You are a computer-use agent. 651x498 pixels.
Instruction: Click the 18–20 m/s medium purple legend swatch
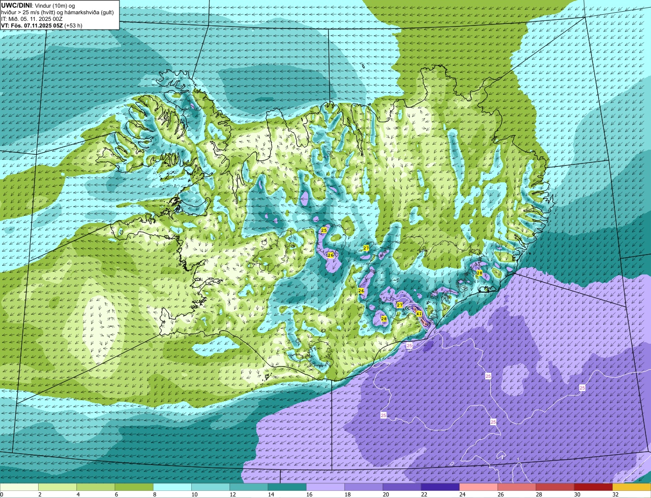pos(364,487)
